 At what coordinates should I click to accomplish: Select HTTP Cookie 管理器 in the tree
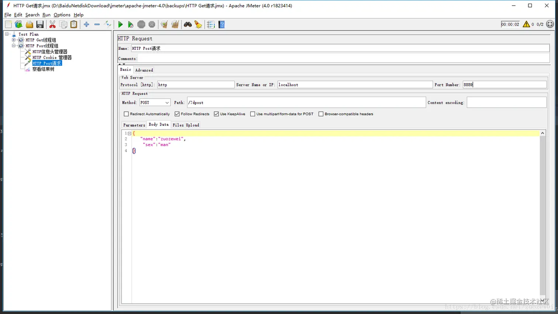pos(52,58)
